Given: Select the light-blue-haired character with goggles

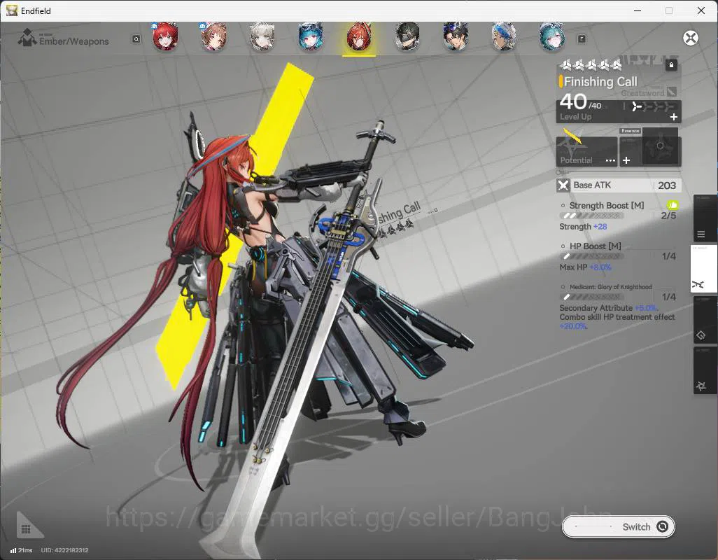Looking at the screenshot, I should (x=311, y=36).
